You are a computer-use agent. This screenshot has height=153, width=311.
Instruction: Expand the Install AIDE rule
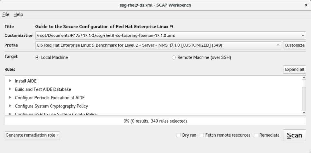click(x=11, y=81)
